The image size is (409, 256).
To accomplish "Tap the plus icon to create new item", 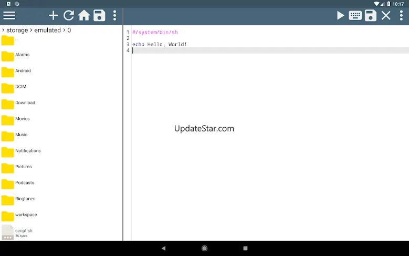I will (x=53, y=16).
